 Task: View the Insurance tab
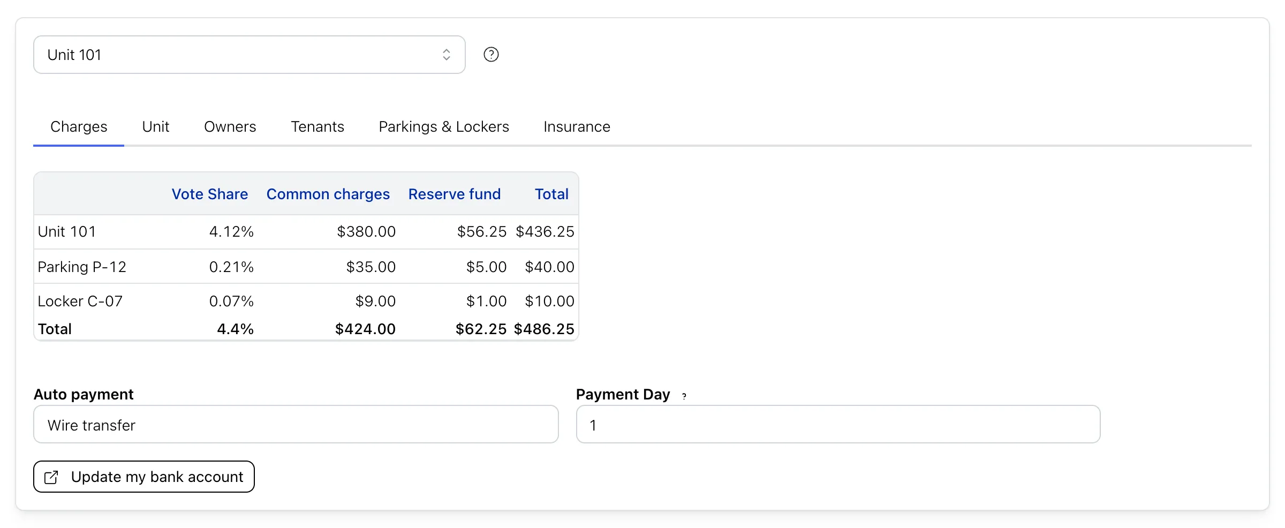click(x=577, y=127)
